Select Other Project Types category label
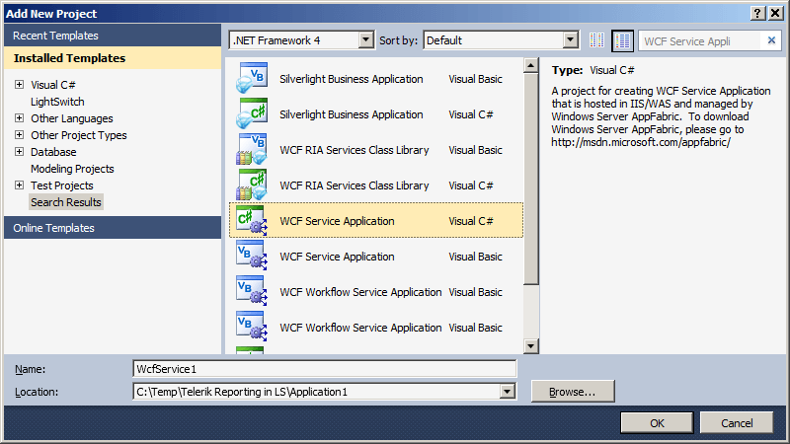The height and width of the screenshot is (444, 790). pos(79,135)
